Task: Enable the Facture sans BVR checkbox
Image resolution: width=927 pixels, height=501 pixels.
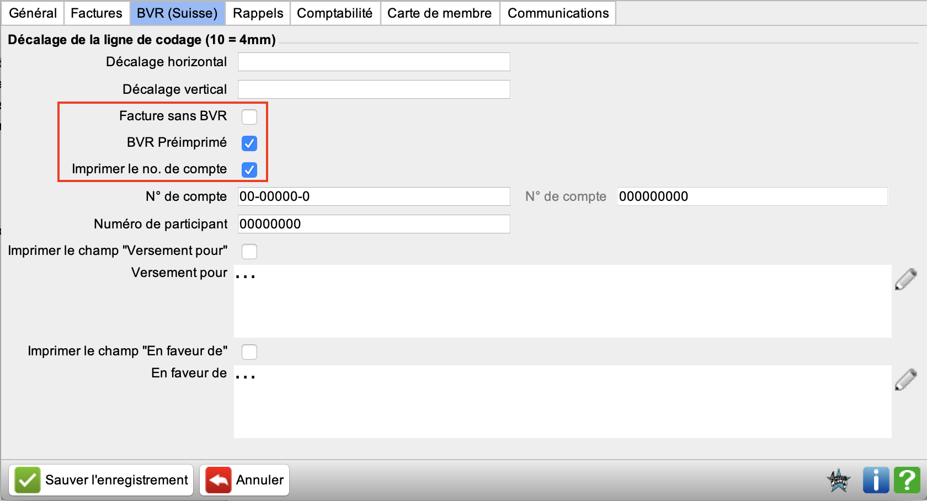Action: 249,117
